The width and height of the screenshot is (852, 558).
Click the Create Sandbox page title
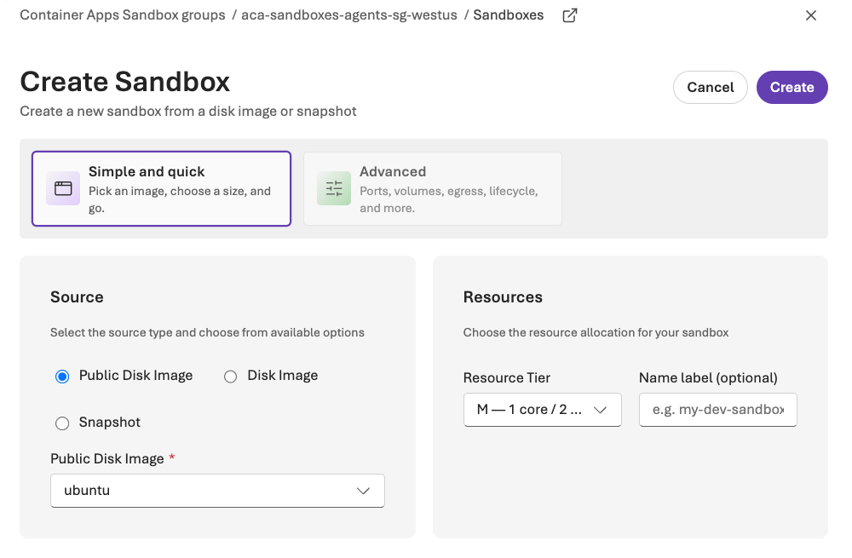pos(125,82)
